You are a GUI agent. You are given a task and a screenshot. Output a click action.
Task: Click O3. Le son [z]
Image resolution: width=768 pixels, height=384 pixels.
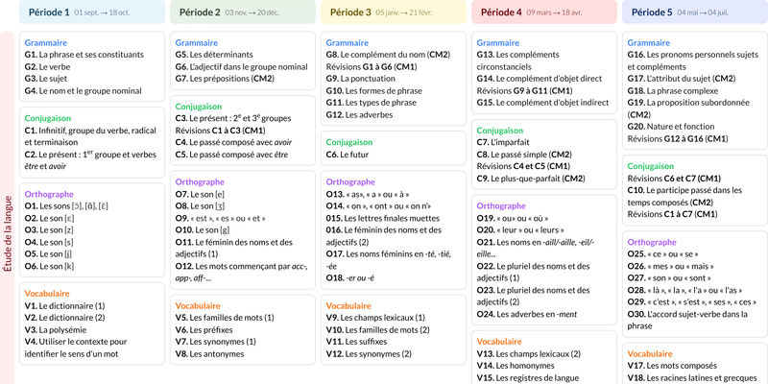tap(50, 229)
